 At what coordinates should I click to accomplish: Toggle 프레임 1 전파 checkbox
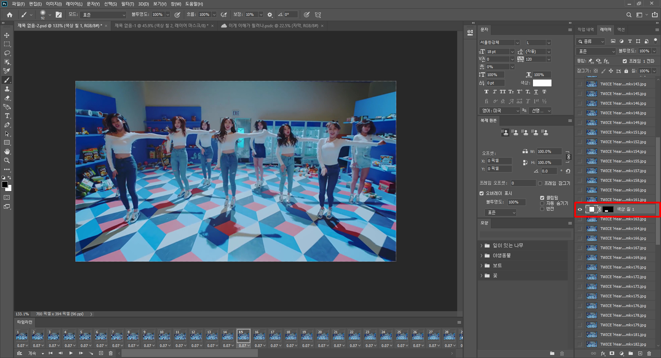[x=625, y=61]
